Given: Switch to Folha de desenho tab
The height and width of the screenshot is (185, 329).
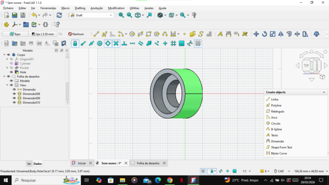Looking at the screenshot, I should (148, 163).
